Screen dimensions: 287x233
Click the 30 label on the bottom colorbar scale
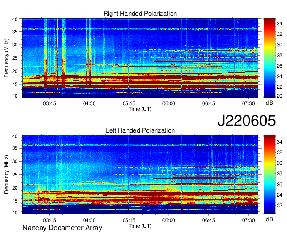(x=279, y=163)
